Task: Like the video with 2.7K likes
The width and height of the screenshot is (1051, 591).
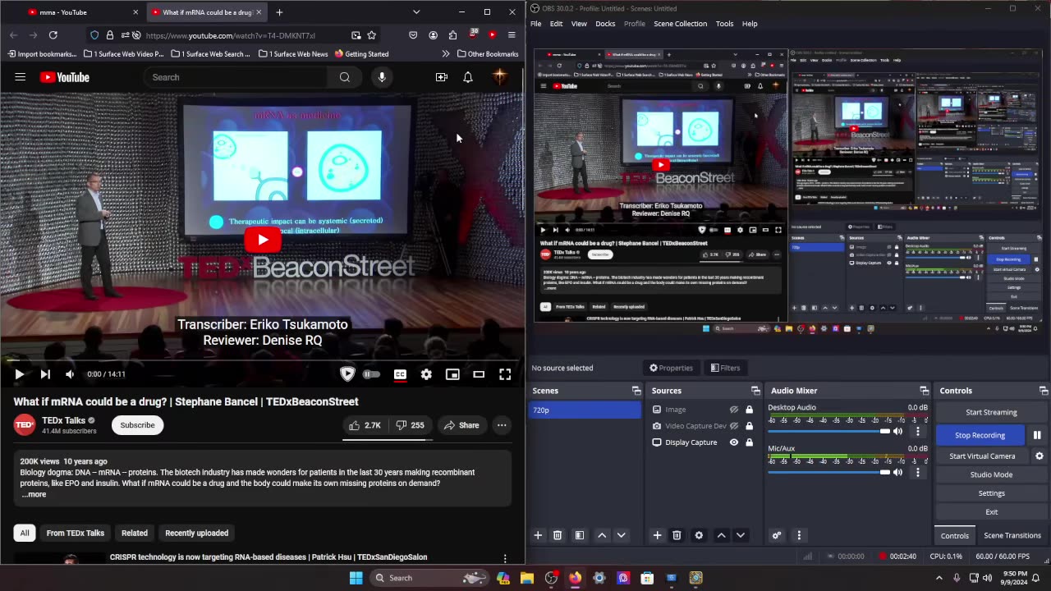Action: coord(365,425)
